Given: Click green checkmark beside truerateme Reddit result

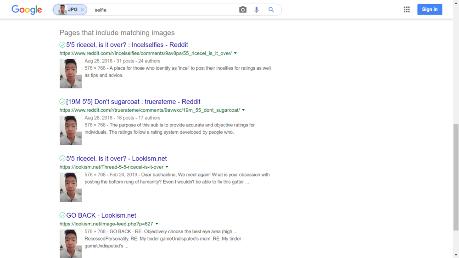Looking at the screenshot, I should click(x=62, y=102).
